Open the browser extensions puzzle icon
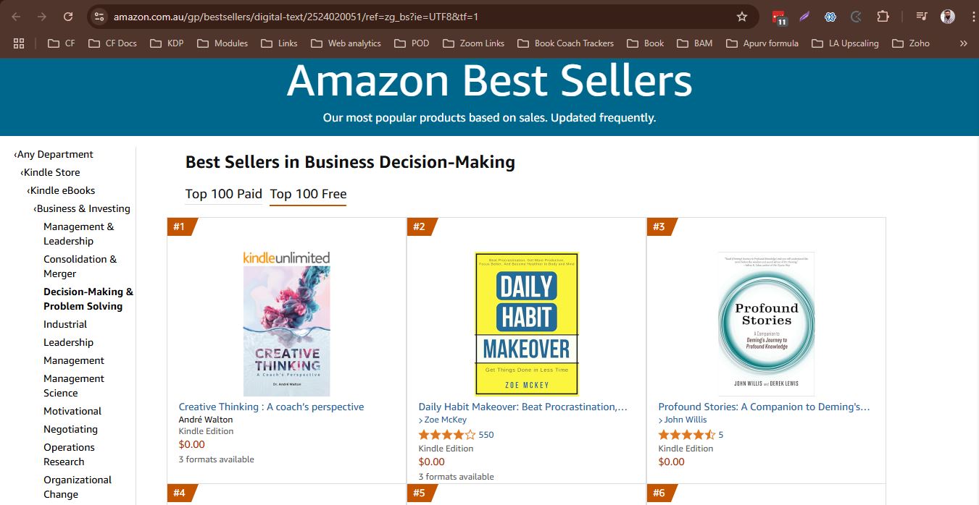Image resolution: width=979 pixels, height=505 pixels. tap(883, 17)
